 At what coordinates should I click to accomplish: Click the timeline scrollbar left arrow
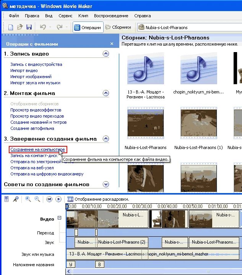(x=69, y=272)
